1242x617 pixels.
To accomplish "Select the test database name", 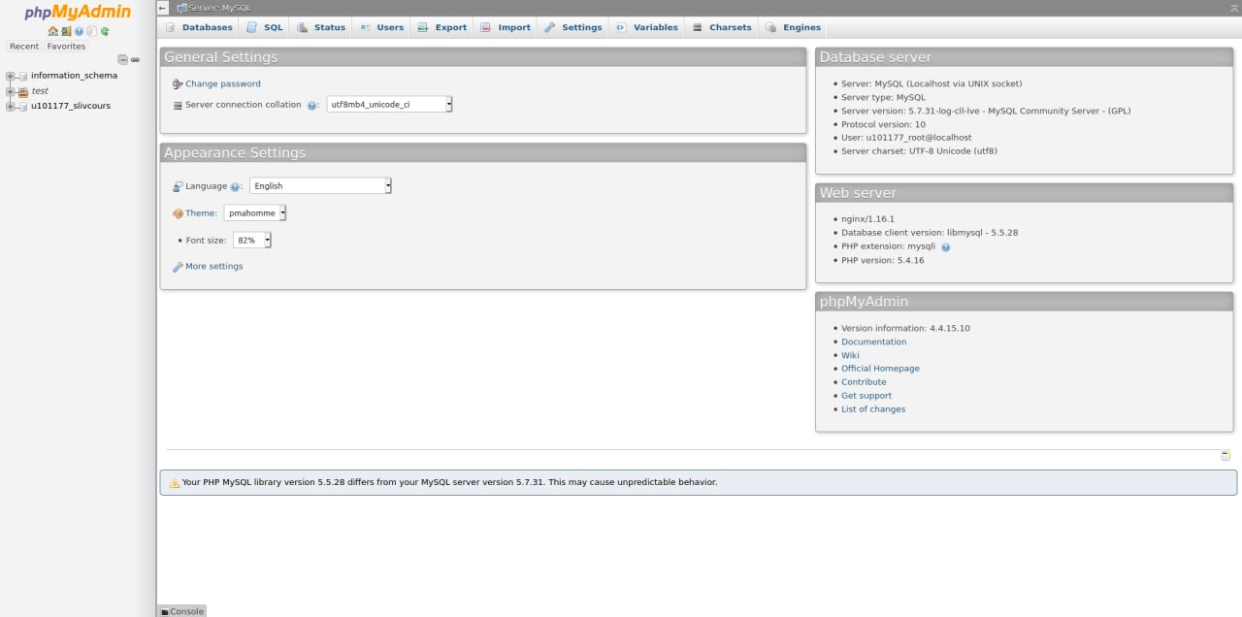I will (x=40, y=91).
